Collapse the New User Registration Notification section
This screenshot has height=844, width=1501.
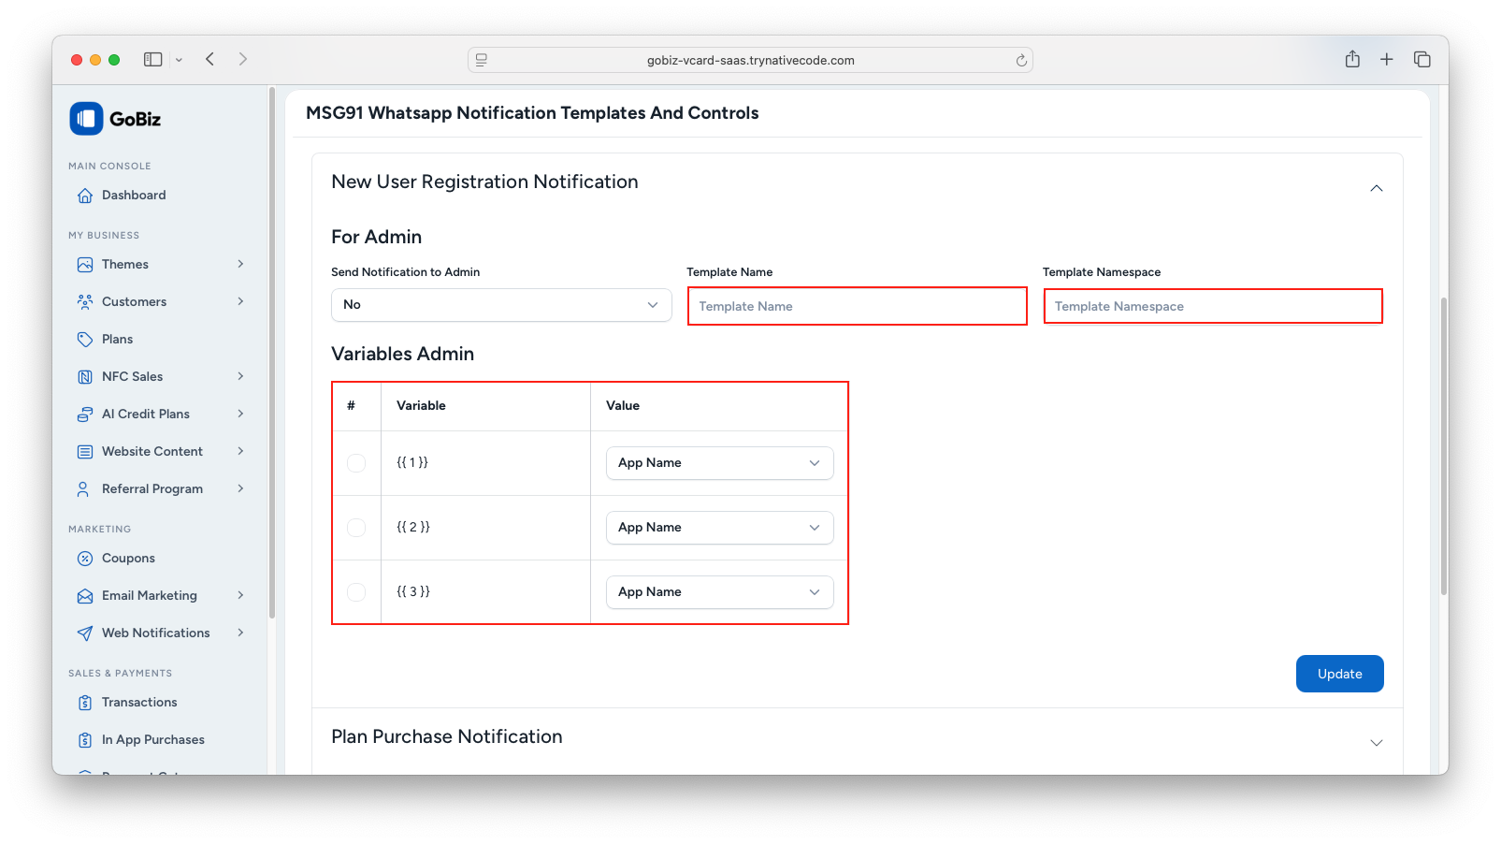(1377, 188)
